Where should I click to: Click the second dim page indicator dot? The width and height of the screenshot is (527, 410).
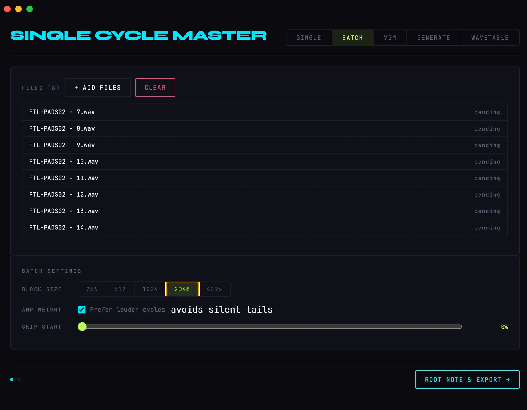pos(18,380)
